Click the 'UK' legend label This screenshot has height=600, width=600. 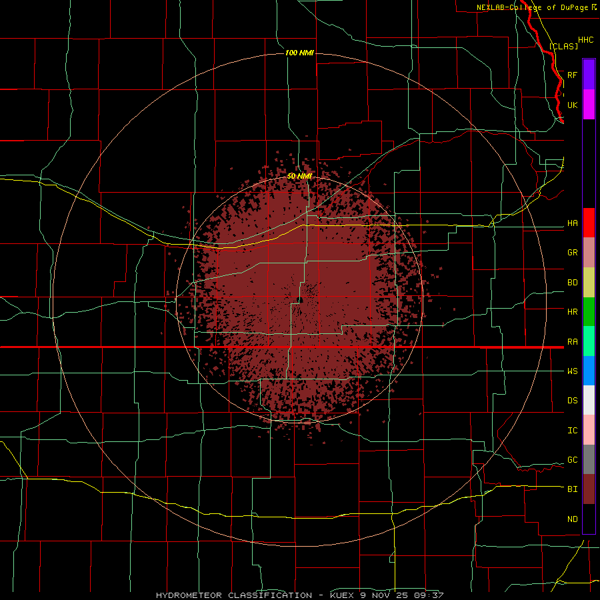(572, 105)
